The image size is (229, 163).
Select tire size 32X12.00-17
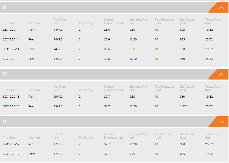tap(11, 144)
